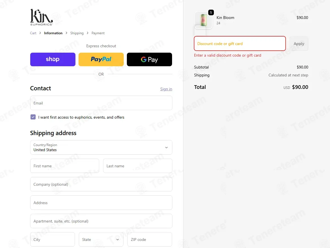Click the chevron after Shipping breadcrumb
This screenshot has width=330, height=248.
coord(88,33)
